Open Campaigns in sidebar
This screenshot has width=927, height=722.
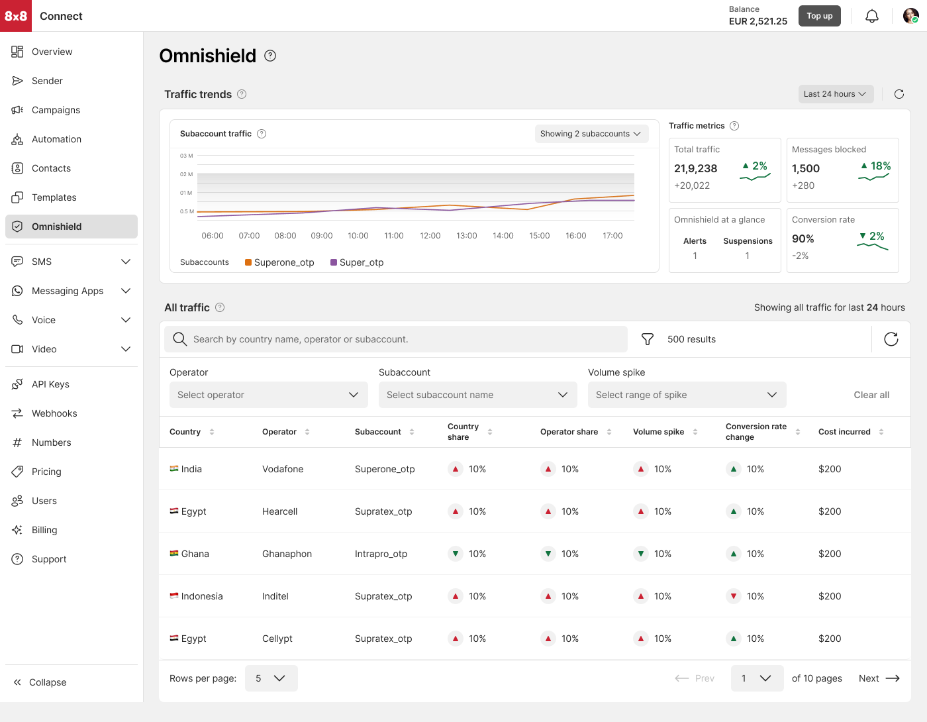[x=72, y=110]
